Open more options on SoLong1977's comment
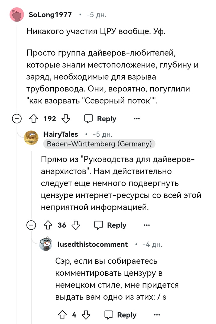The image size is (216, 324). (x=136, y=119)
